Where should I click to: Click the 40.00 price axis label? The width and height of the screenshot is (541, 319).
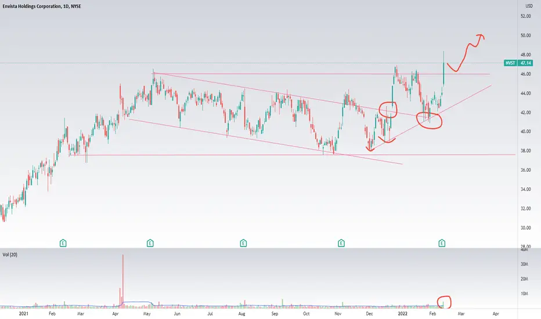click(526, 132)
